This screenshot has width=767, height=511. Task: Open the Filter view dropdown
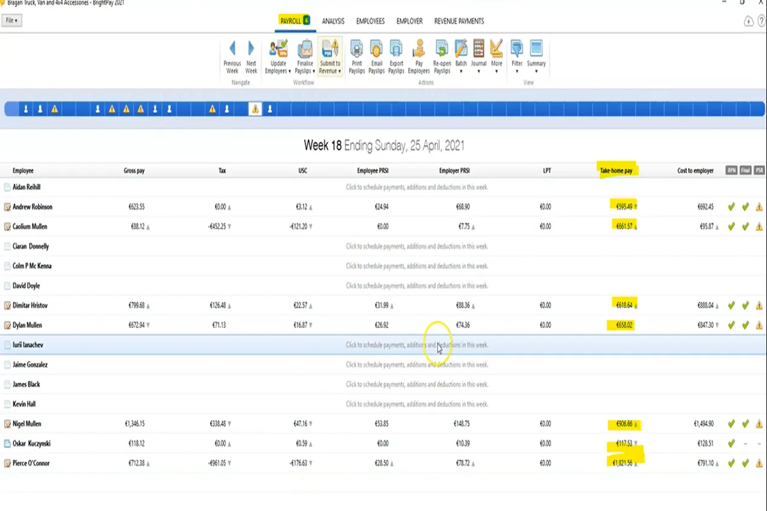pos(517,57)
